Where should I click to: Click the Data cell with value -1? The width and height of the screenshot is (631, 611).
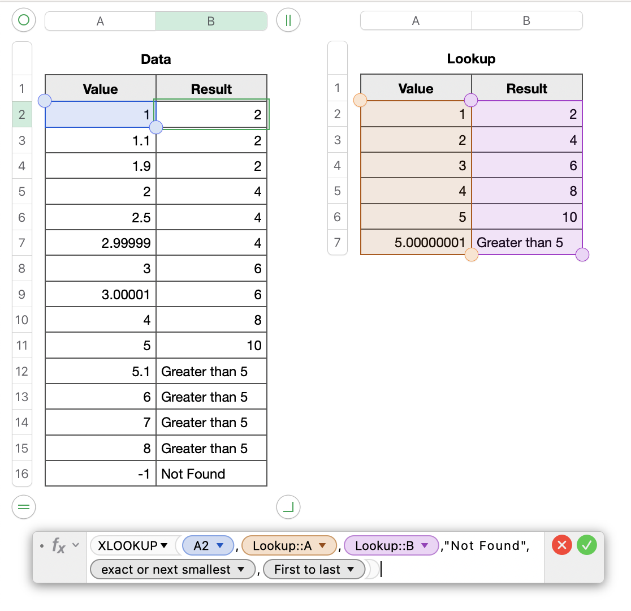pyautogui.click(x=101, y=474)
